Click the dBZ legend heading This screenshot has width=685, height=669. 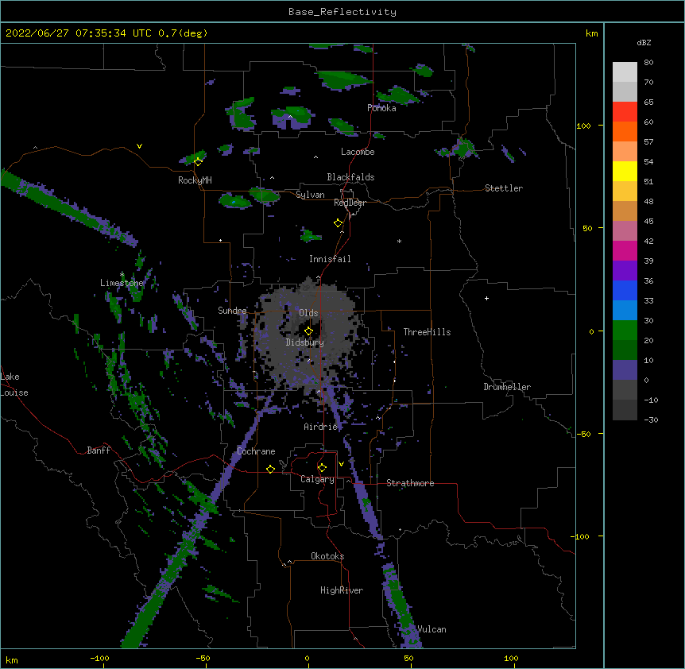[644, 43]
